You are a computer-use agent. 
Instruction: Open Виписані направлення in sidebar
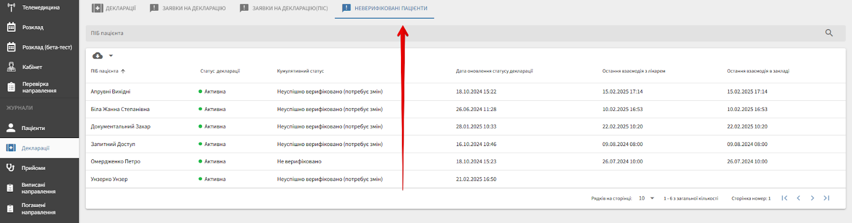pos(38,188)
